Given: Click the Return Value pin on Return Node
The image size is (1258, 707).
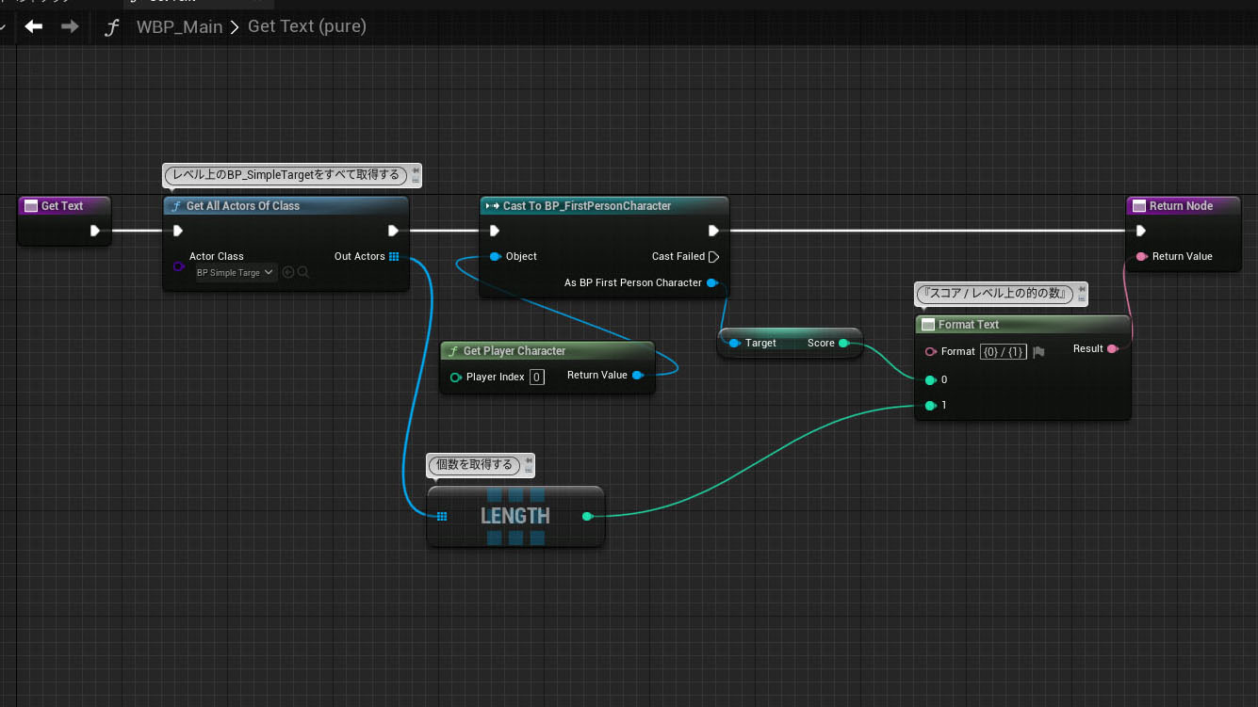Looking at the screenshot, I should click(x=1141, y=256).
